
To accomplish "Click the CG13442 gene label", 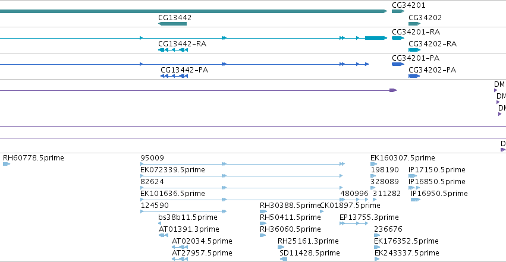I will click(175, 17).
